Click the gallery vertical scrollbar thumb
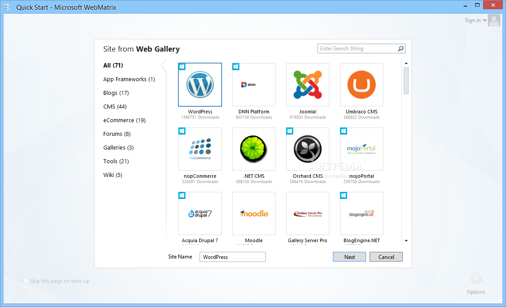 [x=406, y=81]
